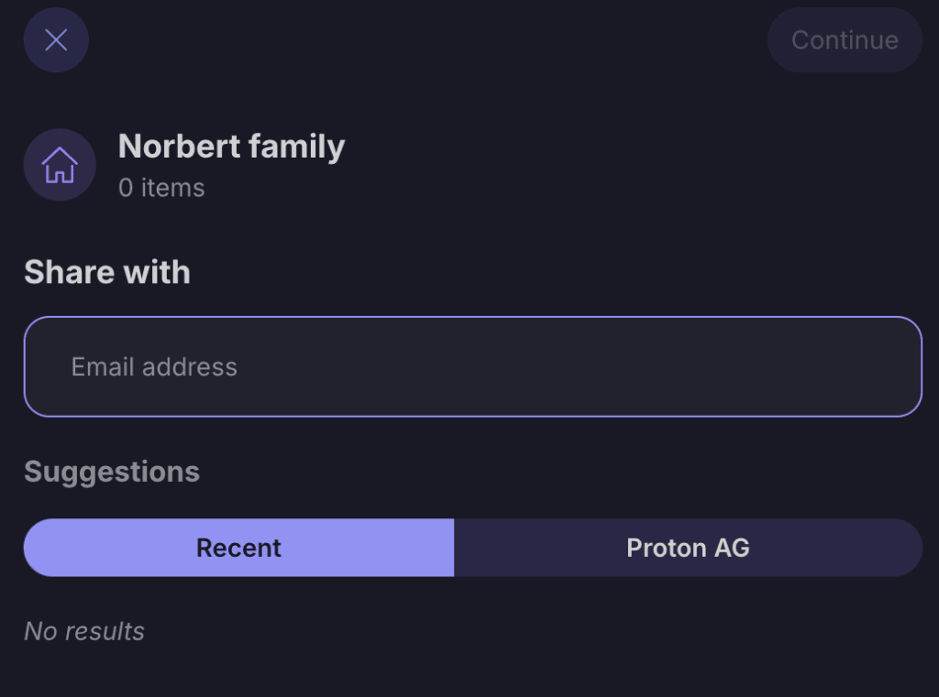Show recently used email suggestions

pos(238,548)
